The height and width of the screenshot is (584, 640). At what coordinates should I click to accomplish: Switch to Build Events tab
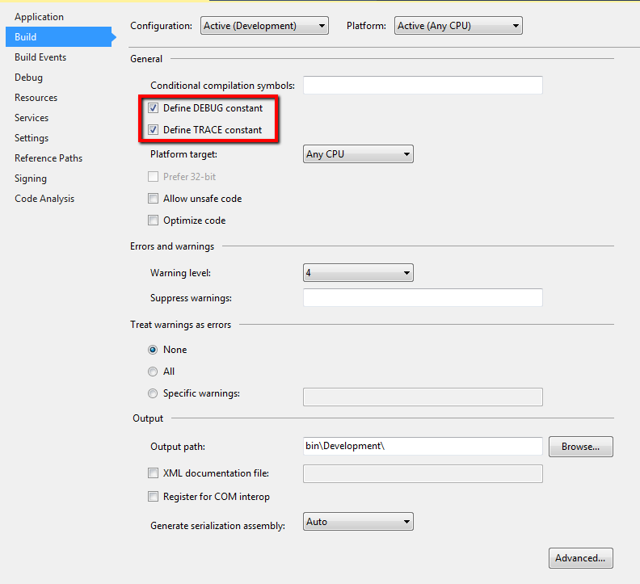(x=40, y=57)
